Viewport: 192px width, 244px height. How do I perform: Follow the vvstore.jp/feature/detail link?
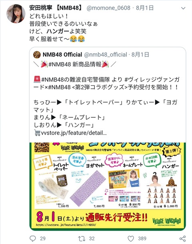(x=74, y=133)
